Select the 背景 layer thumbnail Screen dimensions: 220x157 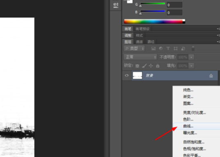[137, 75]
